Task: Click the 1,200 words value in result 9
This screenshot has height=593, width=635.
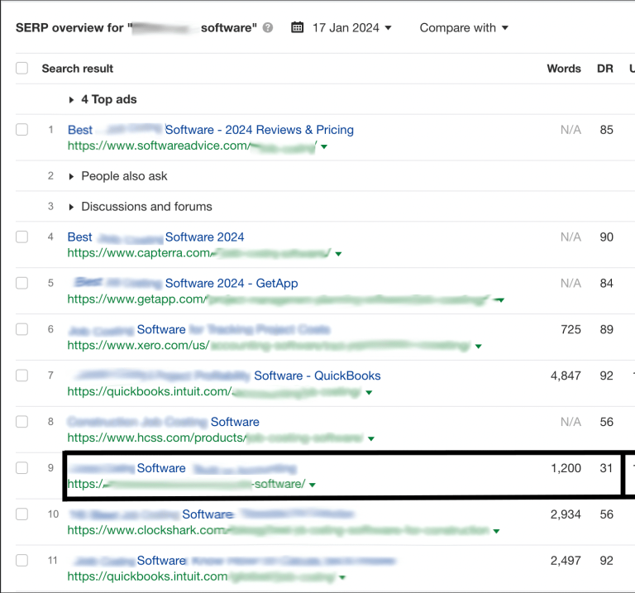Action: (566, 468)
